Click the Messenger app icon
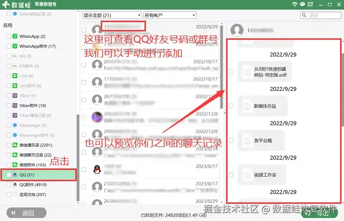Viewport: 344px width, 221px height. 15,125
